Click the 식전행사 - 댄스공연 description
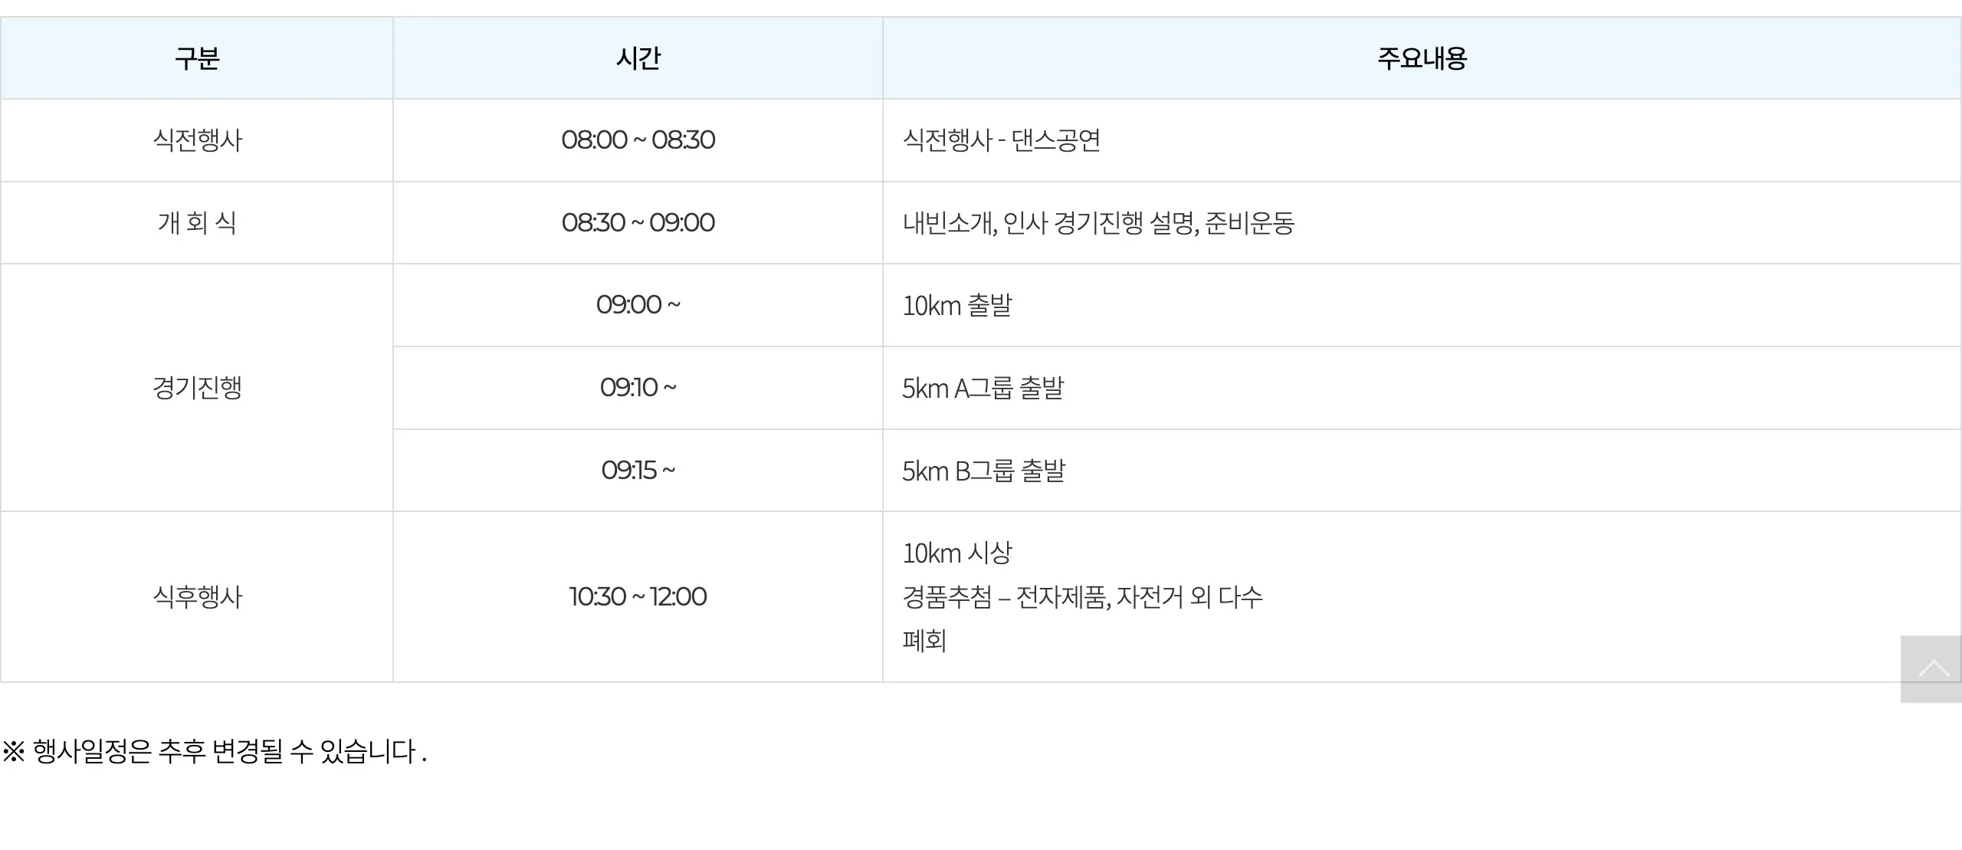Image resolution: width=1962 pixels, height=850 pixels. [x=1002, y=140]
